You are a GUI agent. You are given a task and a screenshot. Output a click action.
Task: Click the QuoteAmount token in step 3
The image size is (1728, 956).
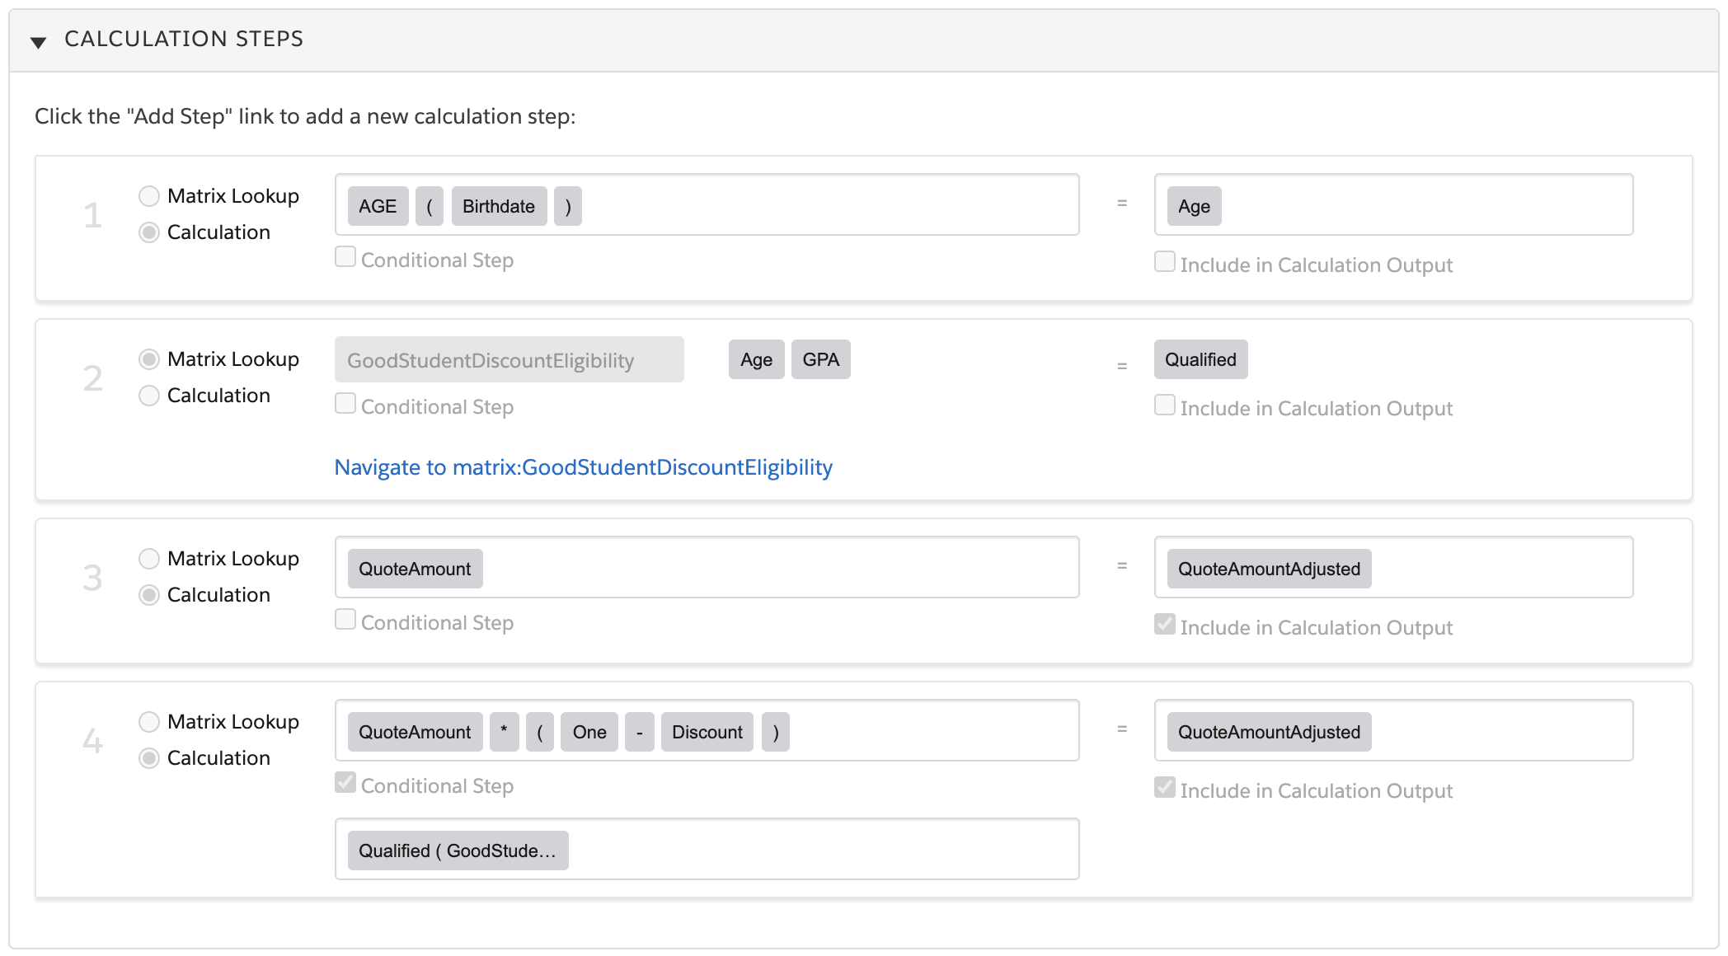click(415, 569)
